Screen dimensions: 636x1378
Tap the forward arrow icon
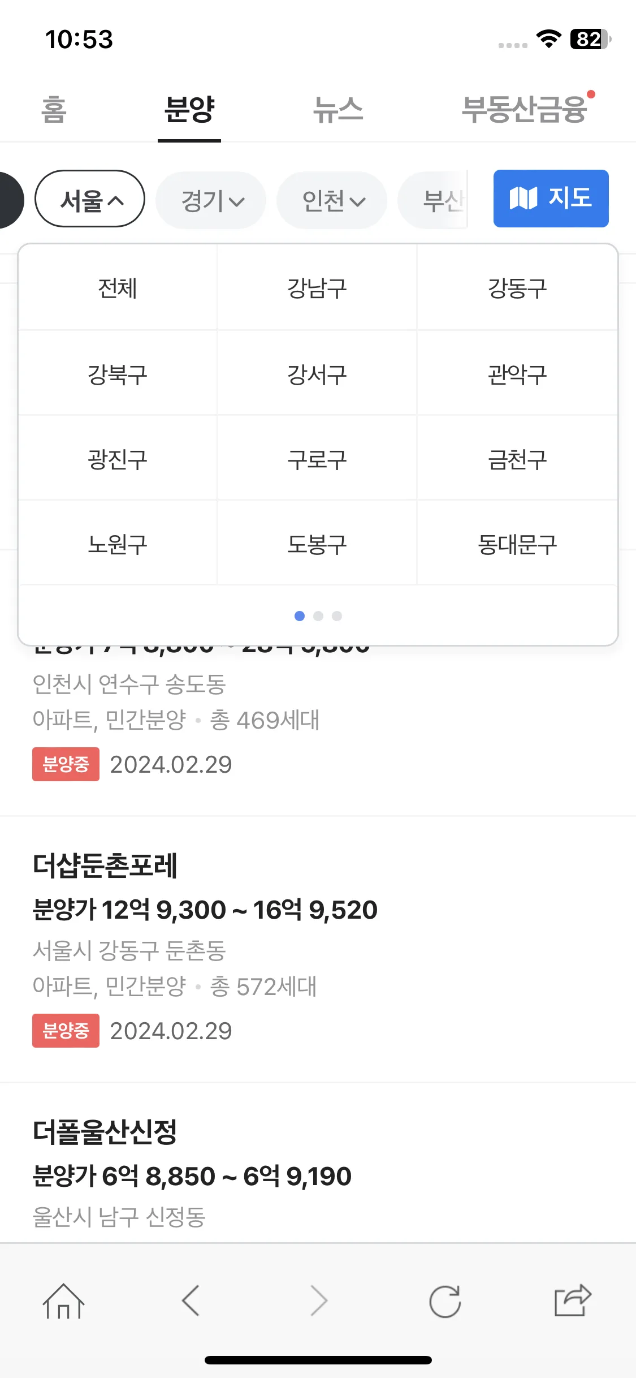(319, 1301)
